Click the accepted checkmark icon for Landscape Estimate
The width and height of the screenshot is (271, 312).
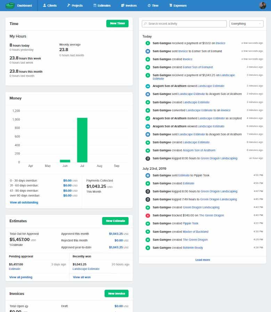tap(148, 118)
